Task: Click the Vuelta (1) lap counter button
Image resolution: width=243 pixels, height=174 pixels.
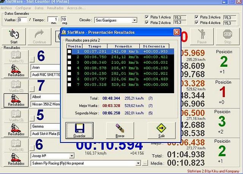Action: pyautogui.click(x=16, y=57)
